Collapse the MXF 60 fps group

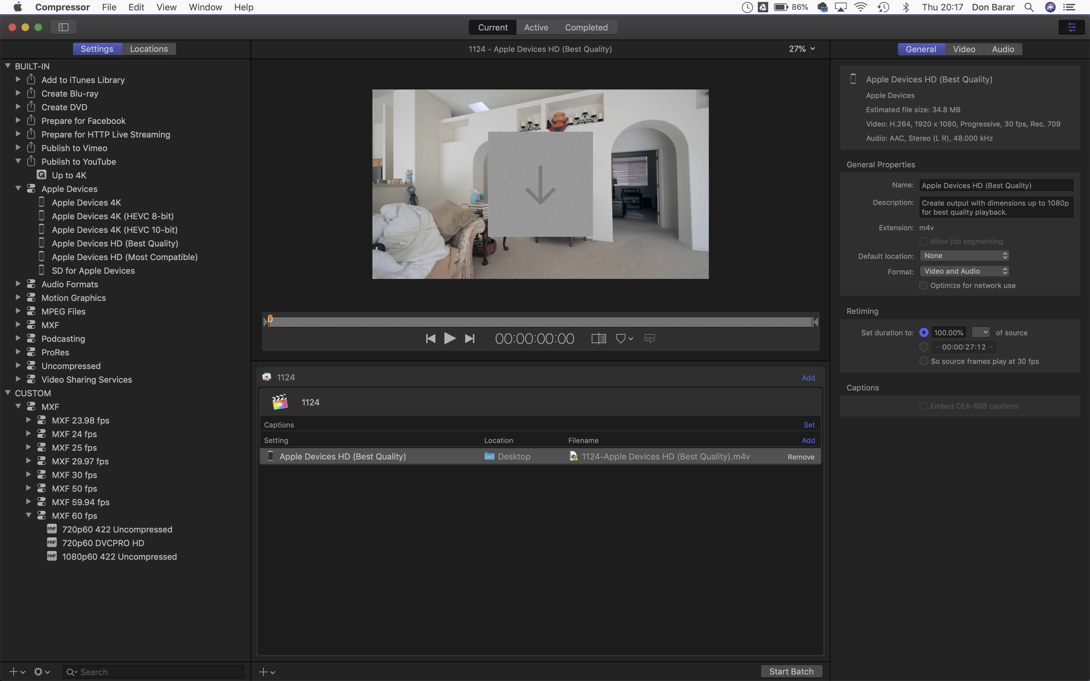[28, 515]
